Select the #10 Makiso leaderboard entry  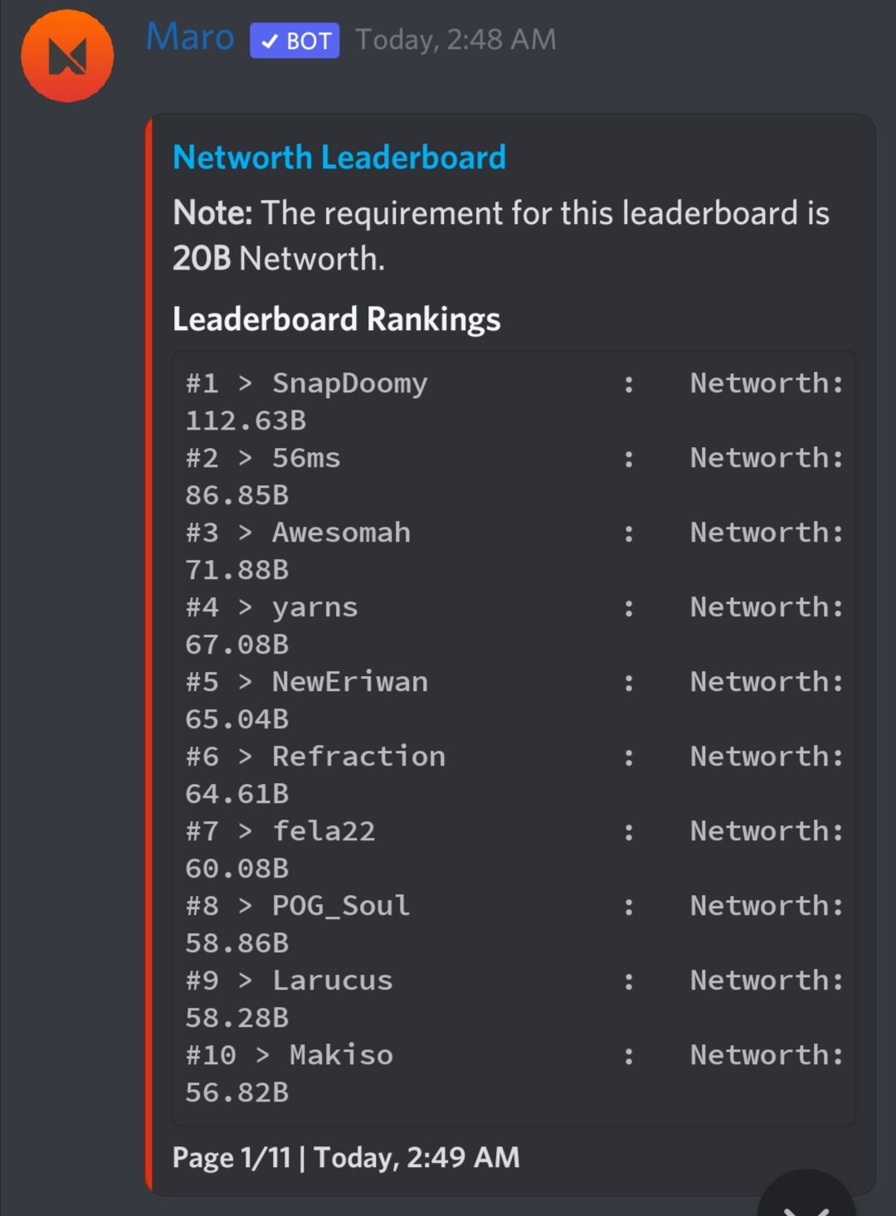[x=514, y=1073]
